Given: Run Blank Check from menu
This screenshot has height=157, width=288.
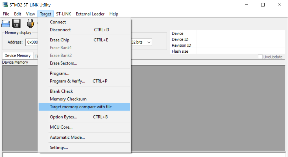Looking at the screenshot, I should (84, 91).
